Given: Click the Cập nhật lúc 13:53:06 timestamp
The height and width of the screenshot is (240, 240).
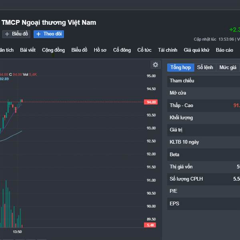Looking at the screenshot, I should pyautogui.click(x=214, y=39).
